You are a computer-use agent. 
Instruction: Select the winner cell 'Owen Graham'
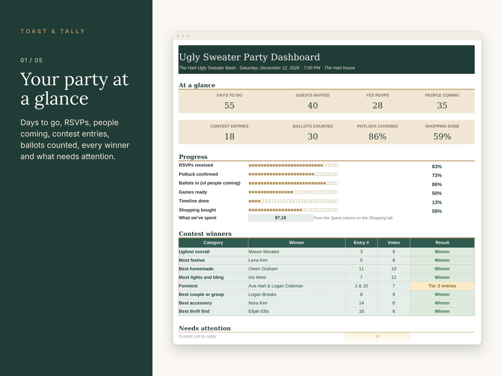pos(297,269)
